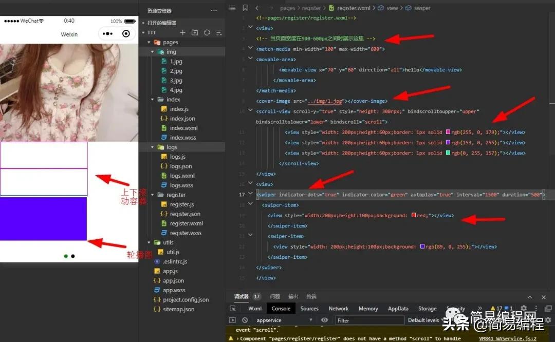Click the new folder icon in explorer
Screen dimensions: 555x342
click(x=195, y=32)
